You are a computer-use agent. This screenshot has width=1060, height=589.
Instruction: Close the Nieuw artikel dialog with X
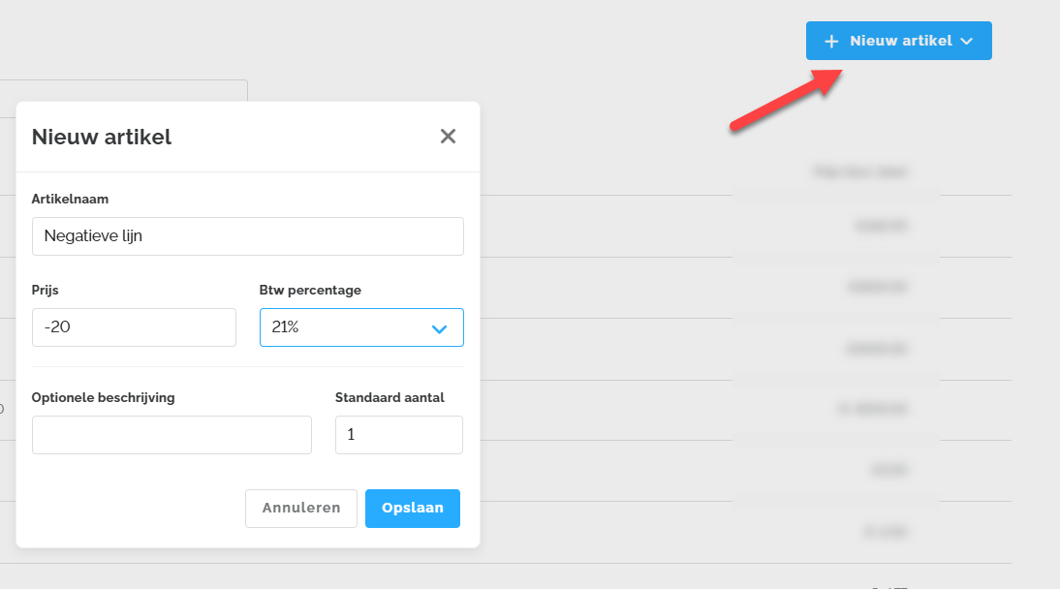click(448, 136)
